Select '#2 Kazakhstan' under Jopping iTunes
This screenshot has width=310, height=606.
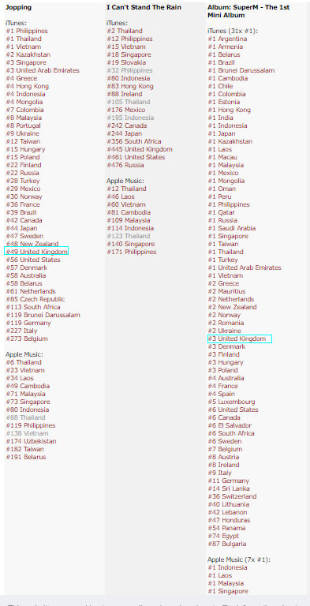28,54
